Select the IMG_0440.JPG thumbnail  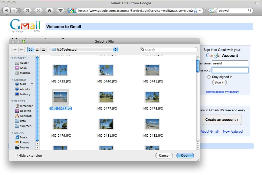click(106, 70)
